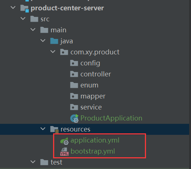The width and height of the screenshot is (191, 169).
Task: Collapse the com.xy.product package chevron
Action: 53,51
